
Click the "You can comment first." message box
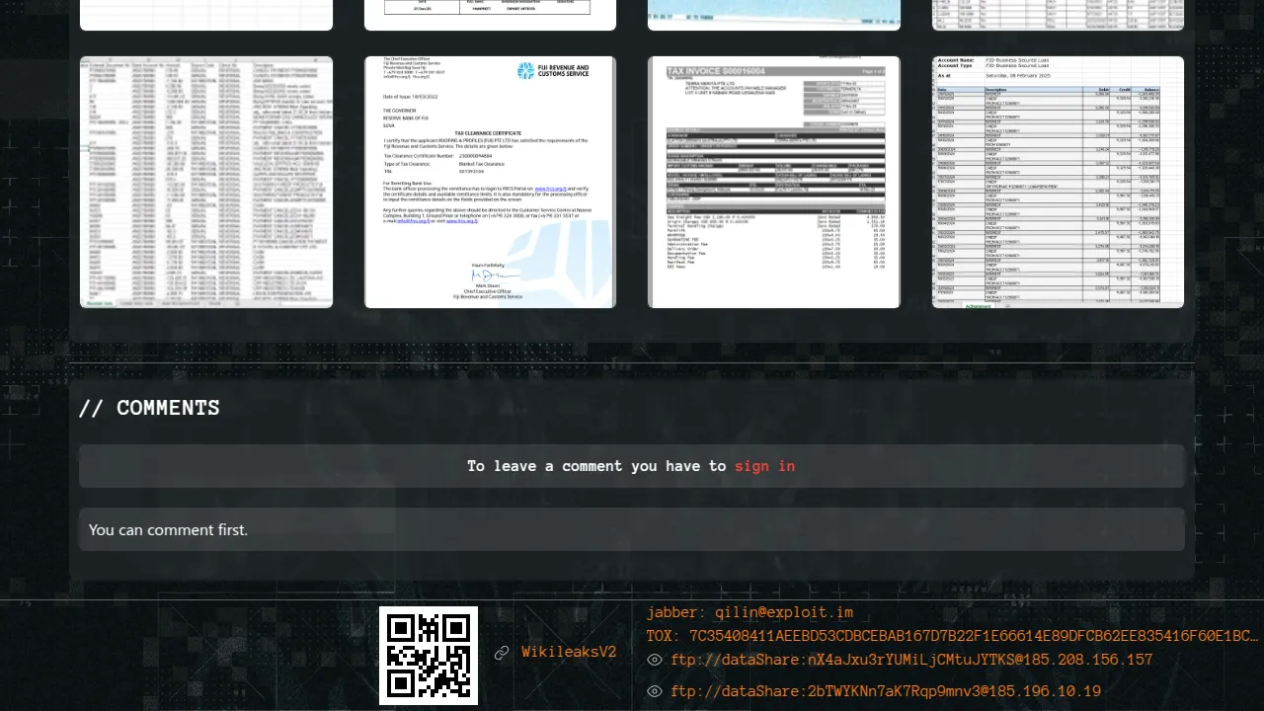coord(632,529)
